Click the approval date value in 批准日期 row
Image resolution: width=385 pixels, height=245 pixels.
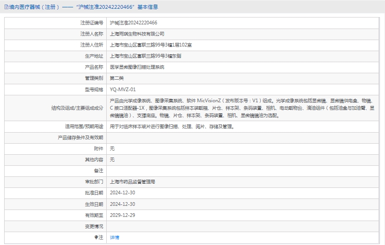[x=122, y=192]
